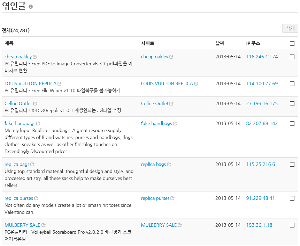This screenshot has height=246, width=300.
Task: Toggle the select-all checkbox in table header
Action: [292, 44]
